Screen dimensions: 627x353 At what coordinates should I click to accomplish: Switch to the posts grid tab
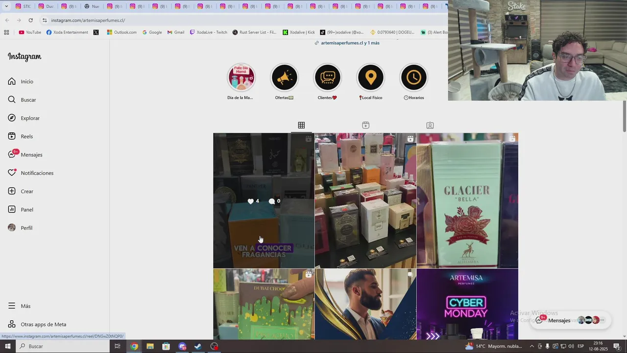coord(301,126)
